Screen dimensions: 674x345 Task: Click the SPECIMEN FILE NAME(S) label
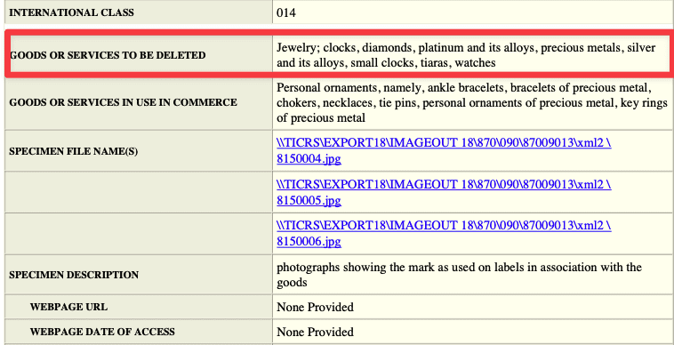click(x=74, y=152)
